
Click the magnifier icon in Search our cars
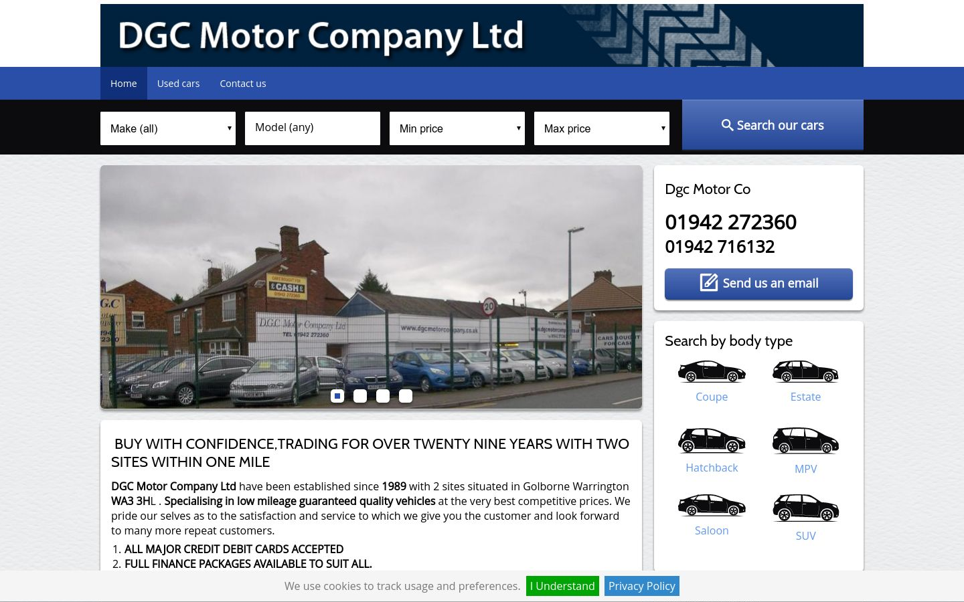point(727,125)
